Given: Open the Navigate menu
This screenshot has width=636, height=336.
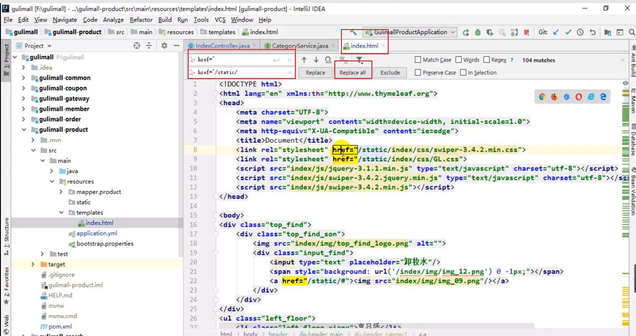Looking at the screenshot, I should pos(64,20).
